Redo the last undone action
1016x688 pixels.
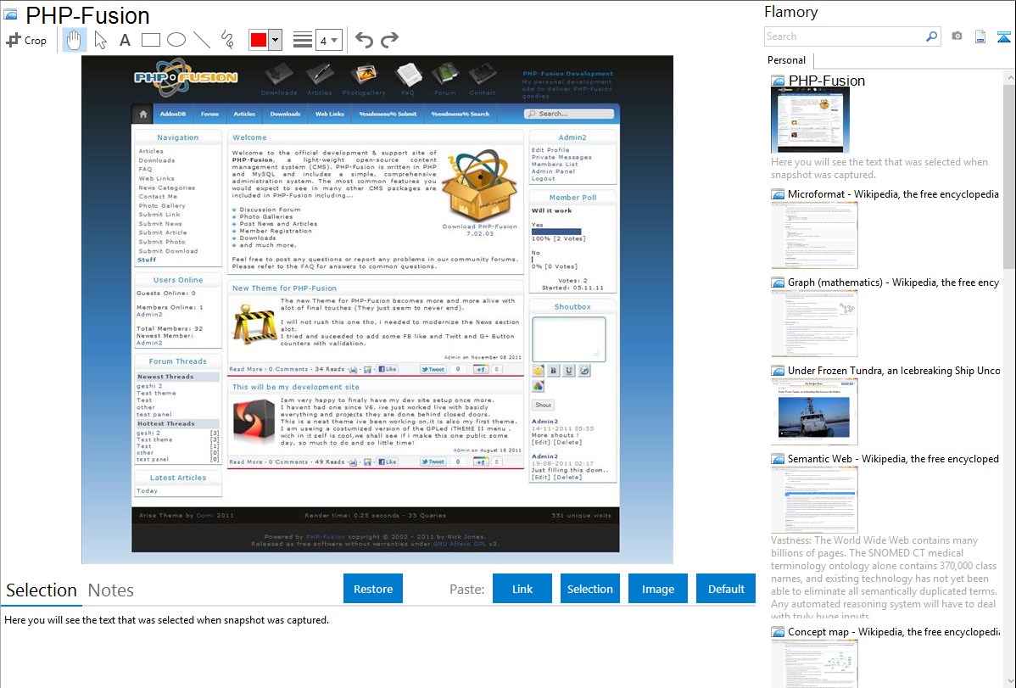point(389,40)
